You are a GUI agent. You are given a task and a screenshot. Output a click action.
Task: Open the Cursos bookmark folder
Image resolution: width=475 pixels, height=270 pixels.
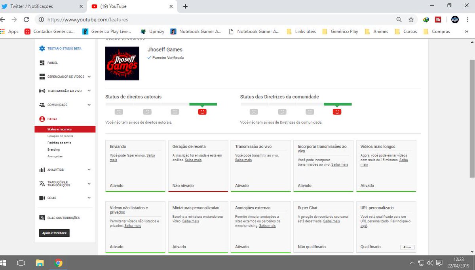tap(406, 31)
